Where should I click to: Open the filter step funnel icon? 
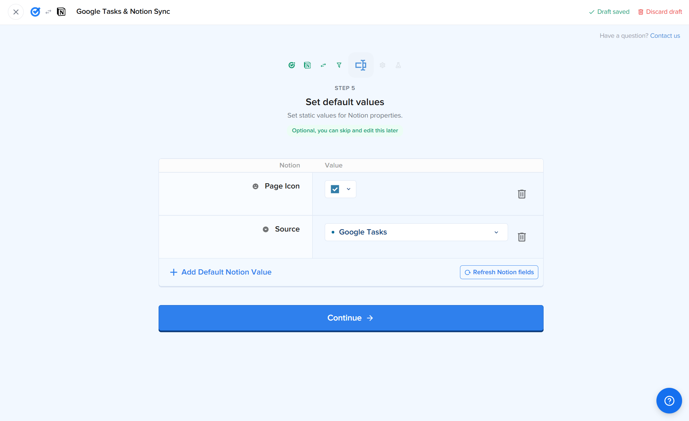(x=339, y=65)
